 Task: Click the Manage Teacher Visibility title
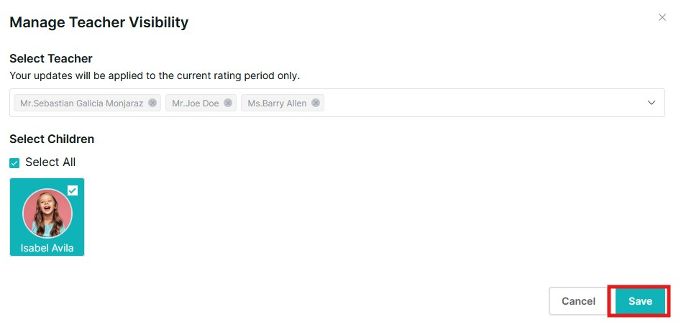point(99,22)
